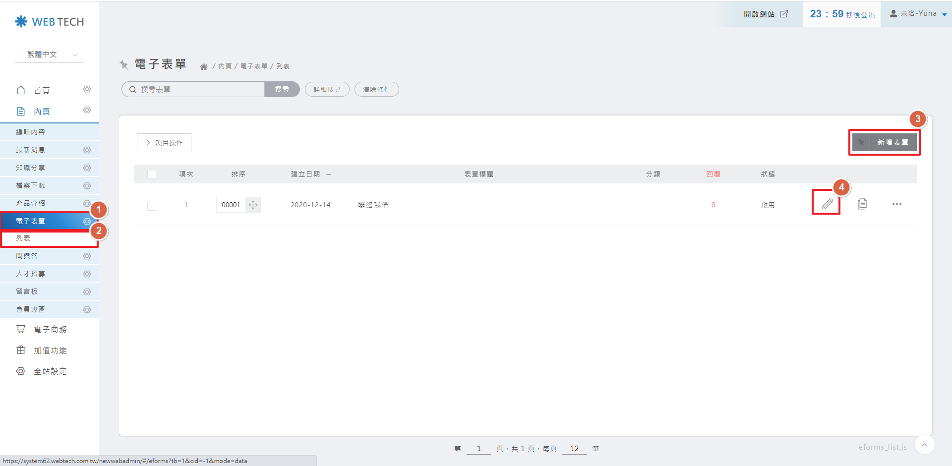Image resolution: width=952 pixels, height=466 pixels.
Task: Check the checkbox for row 1
Action: [x=152, y=206]
